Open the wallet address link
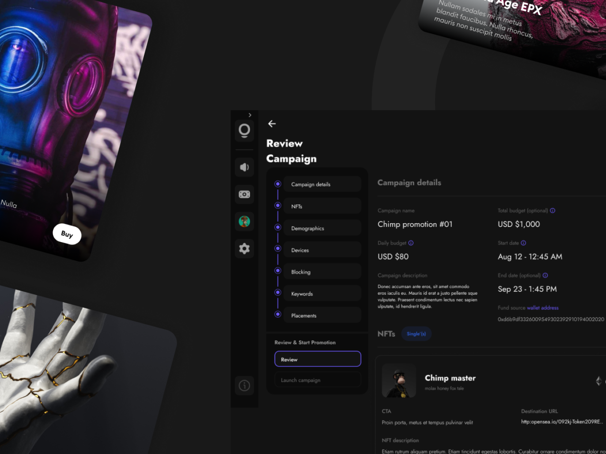This screenshot has width=606, height=454. click(x=543, y=308)
